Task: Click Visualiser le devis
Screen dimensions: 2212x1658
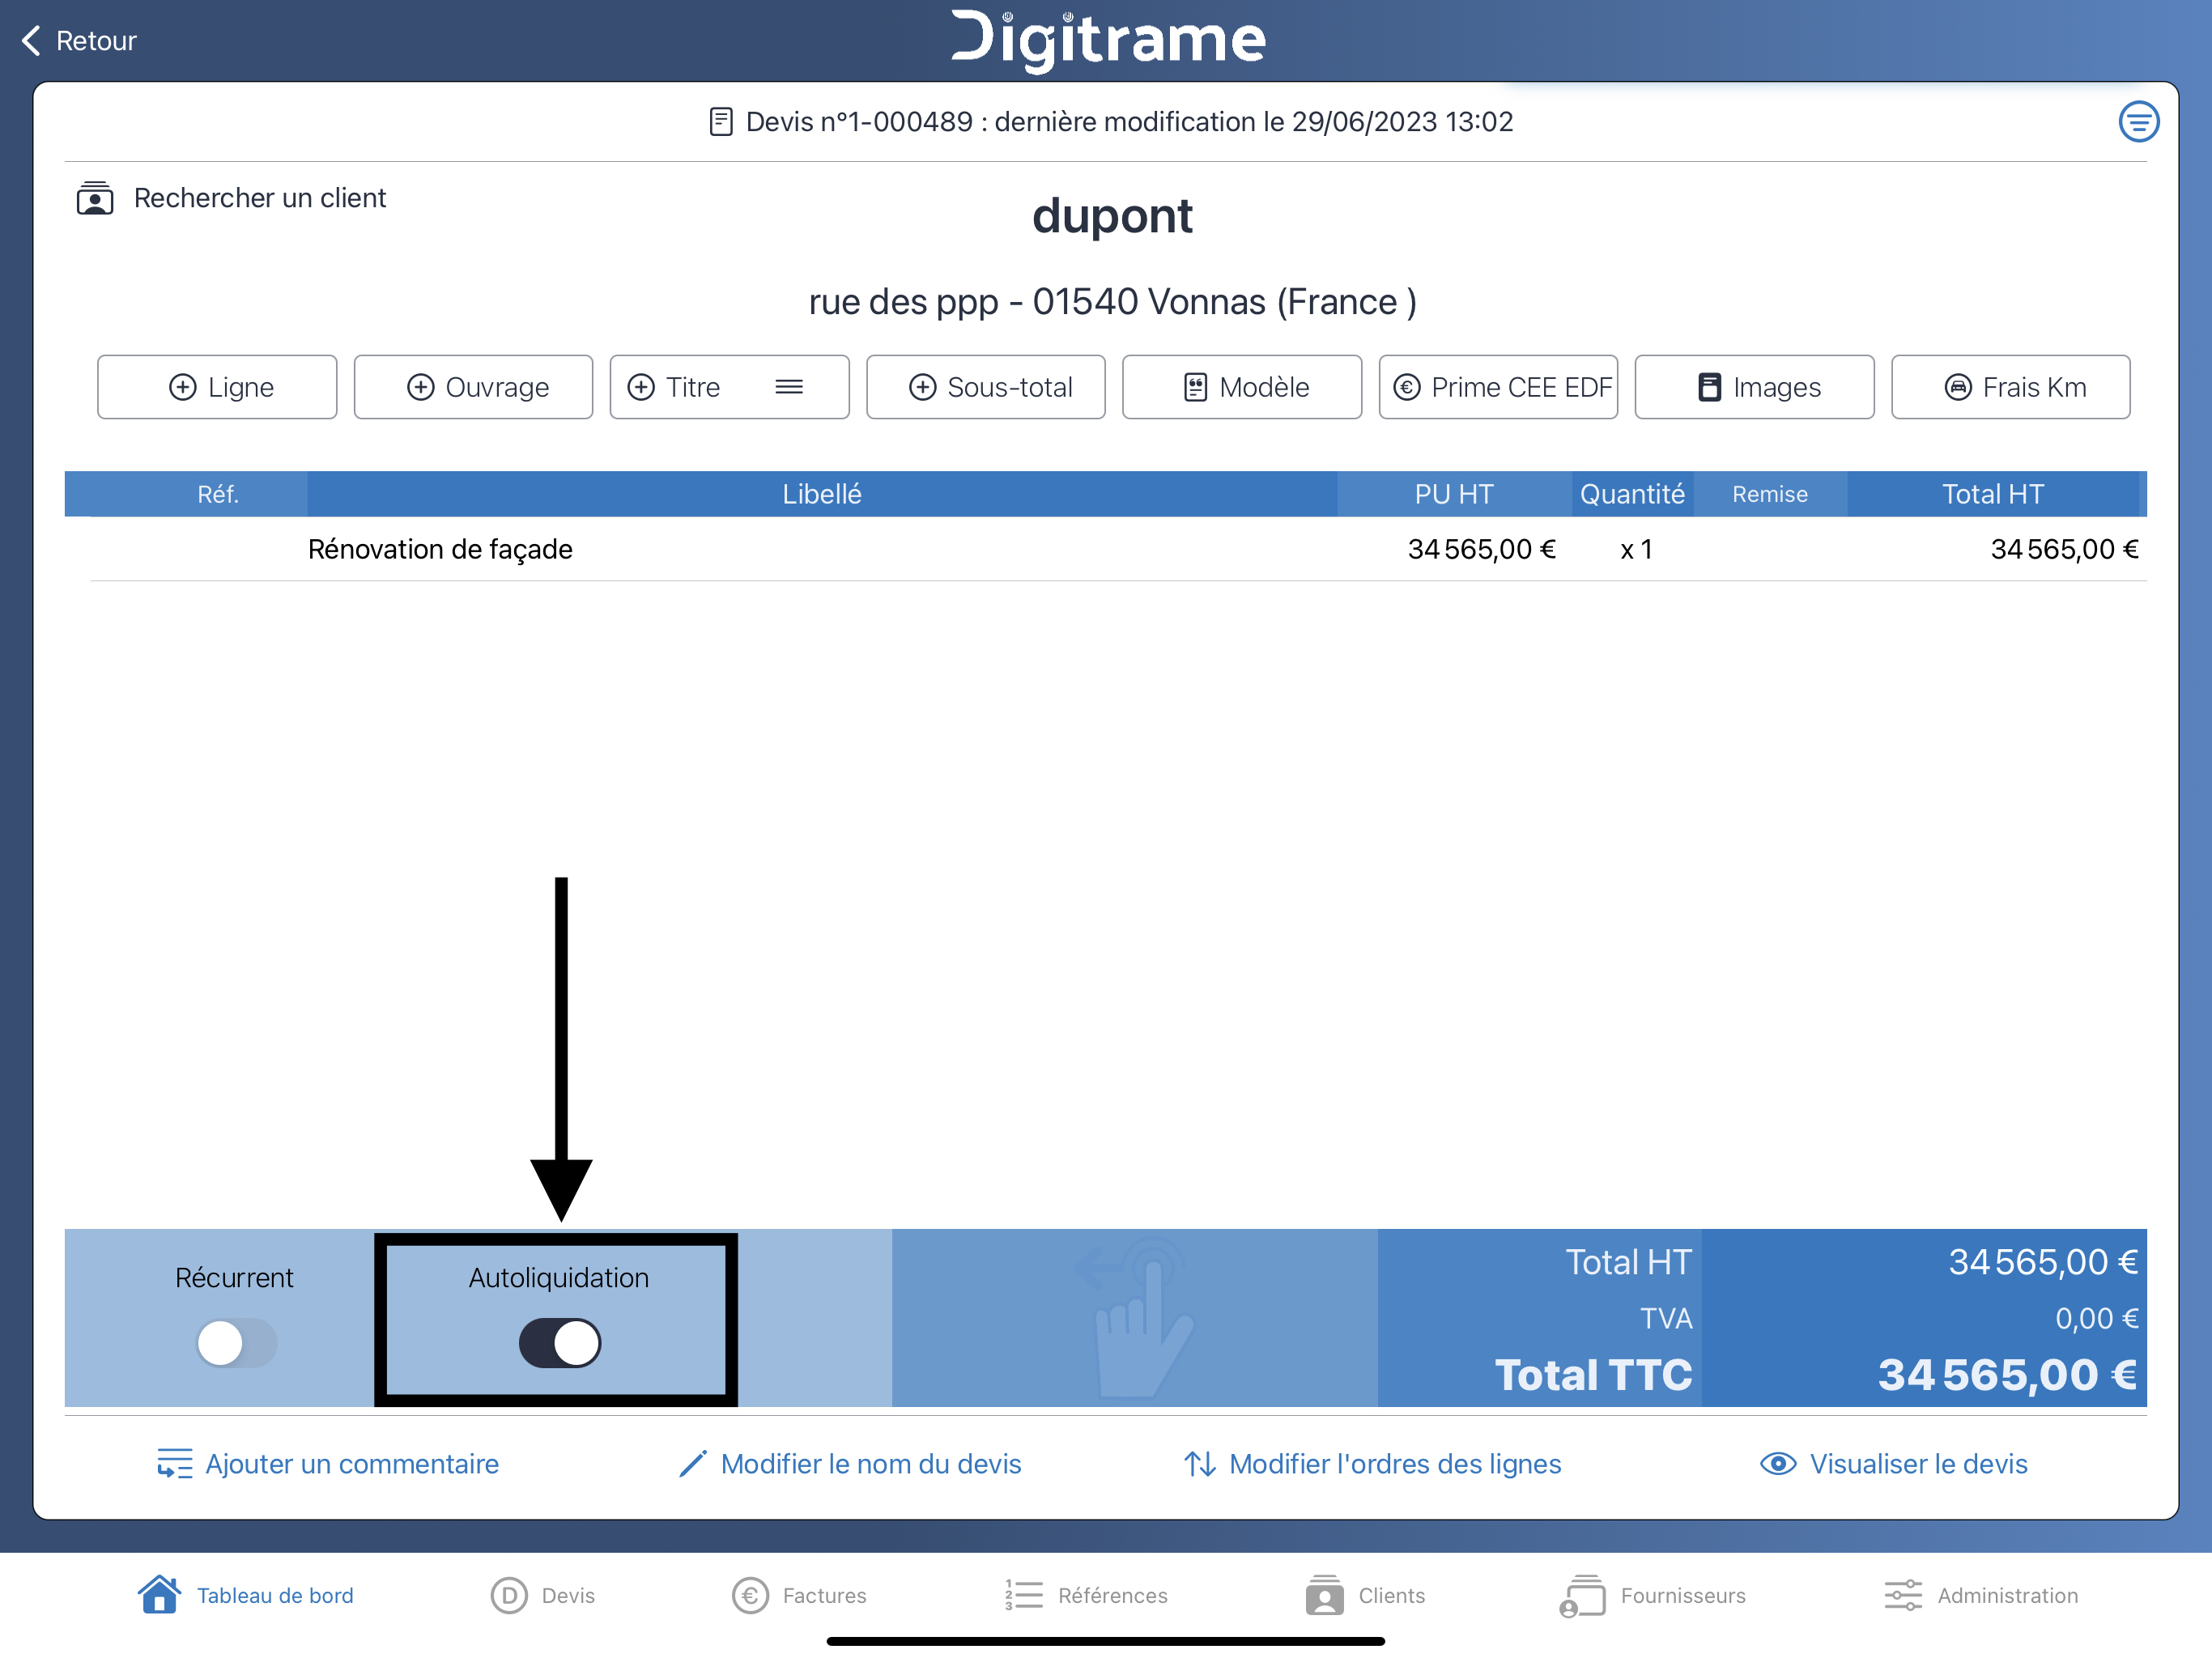Action: pos(1893,1464)
